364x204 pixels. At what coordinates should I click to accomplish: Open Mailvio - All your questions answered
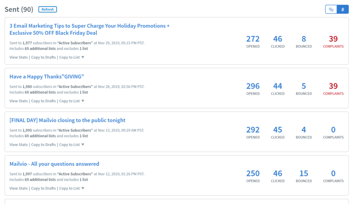click(54, 164)
